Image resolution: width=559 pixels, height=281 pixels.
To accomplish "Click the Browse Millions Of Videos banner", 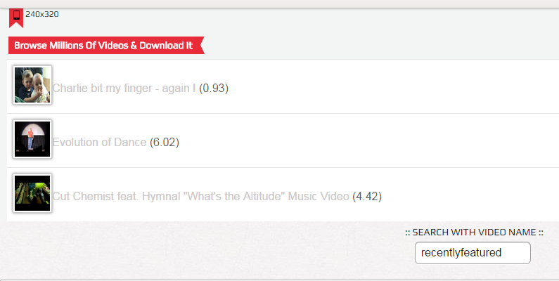I will [x=104, y=46].
